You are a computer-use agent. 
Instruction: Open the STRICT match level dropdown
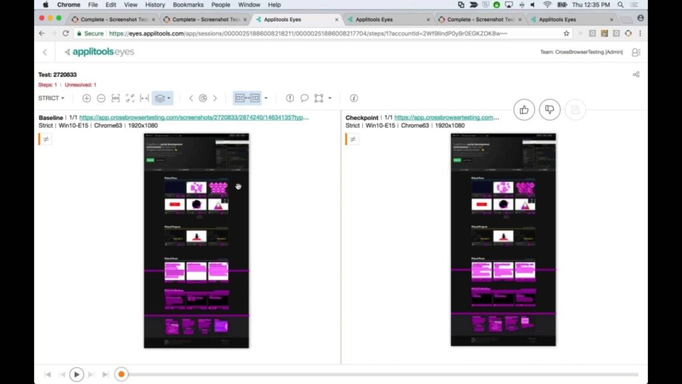click(x=51, y=98)
